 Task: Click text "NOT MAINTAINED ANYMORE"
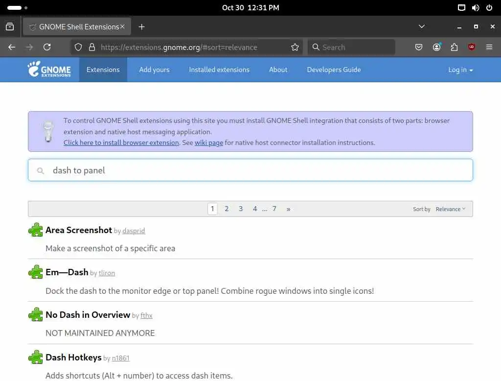[100, 333]
